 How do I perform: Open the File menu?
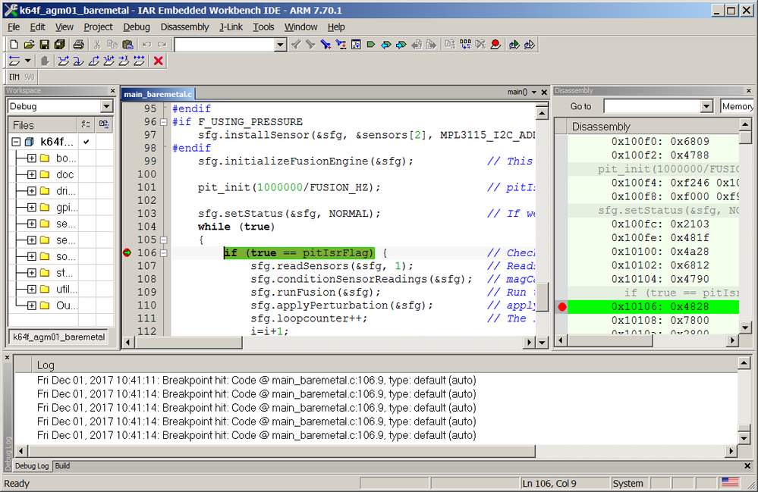tap(14, 27)
